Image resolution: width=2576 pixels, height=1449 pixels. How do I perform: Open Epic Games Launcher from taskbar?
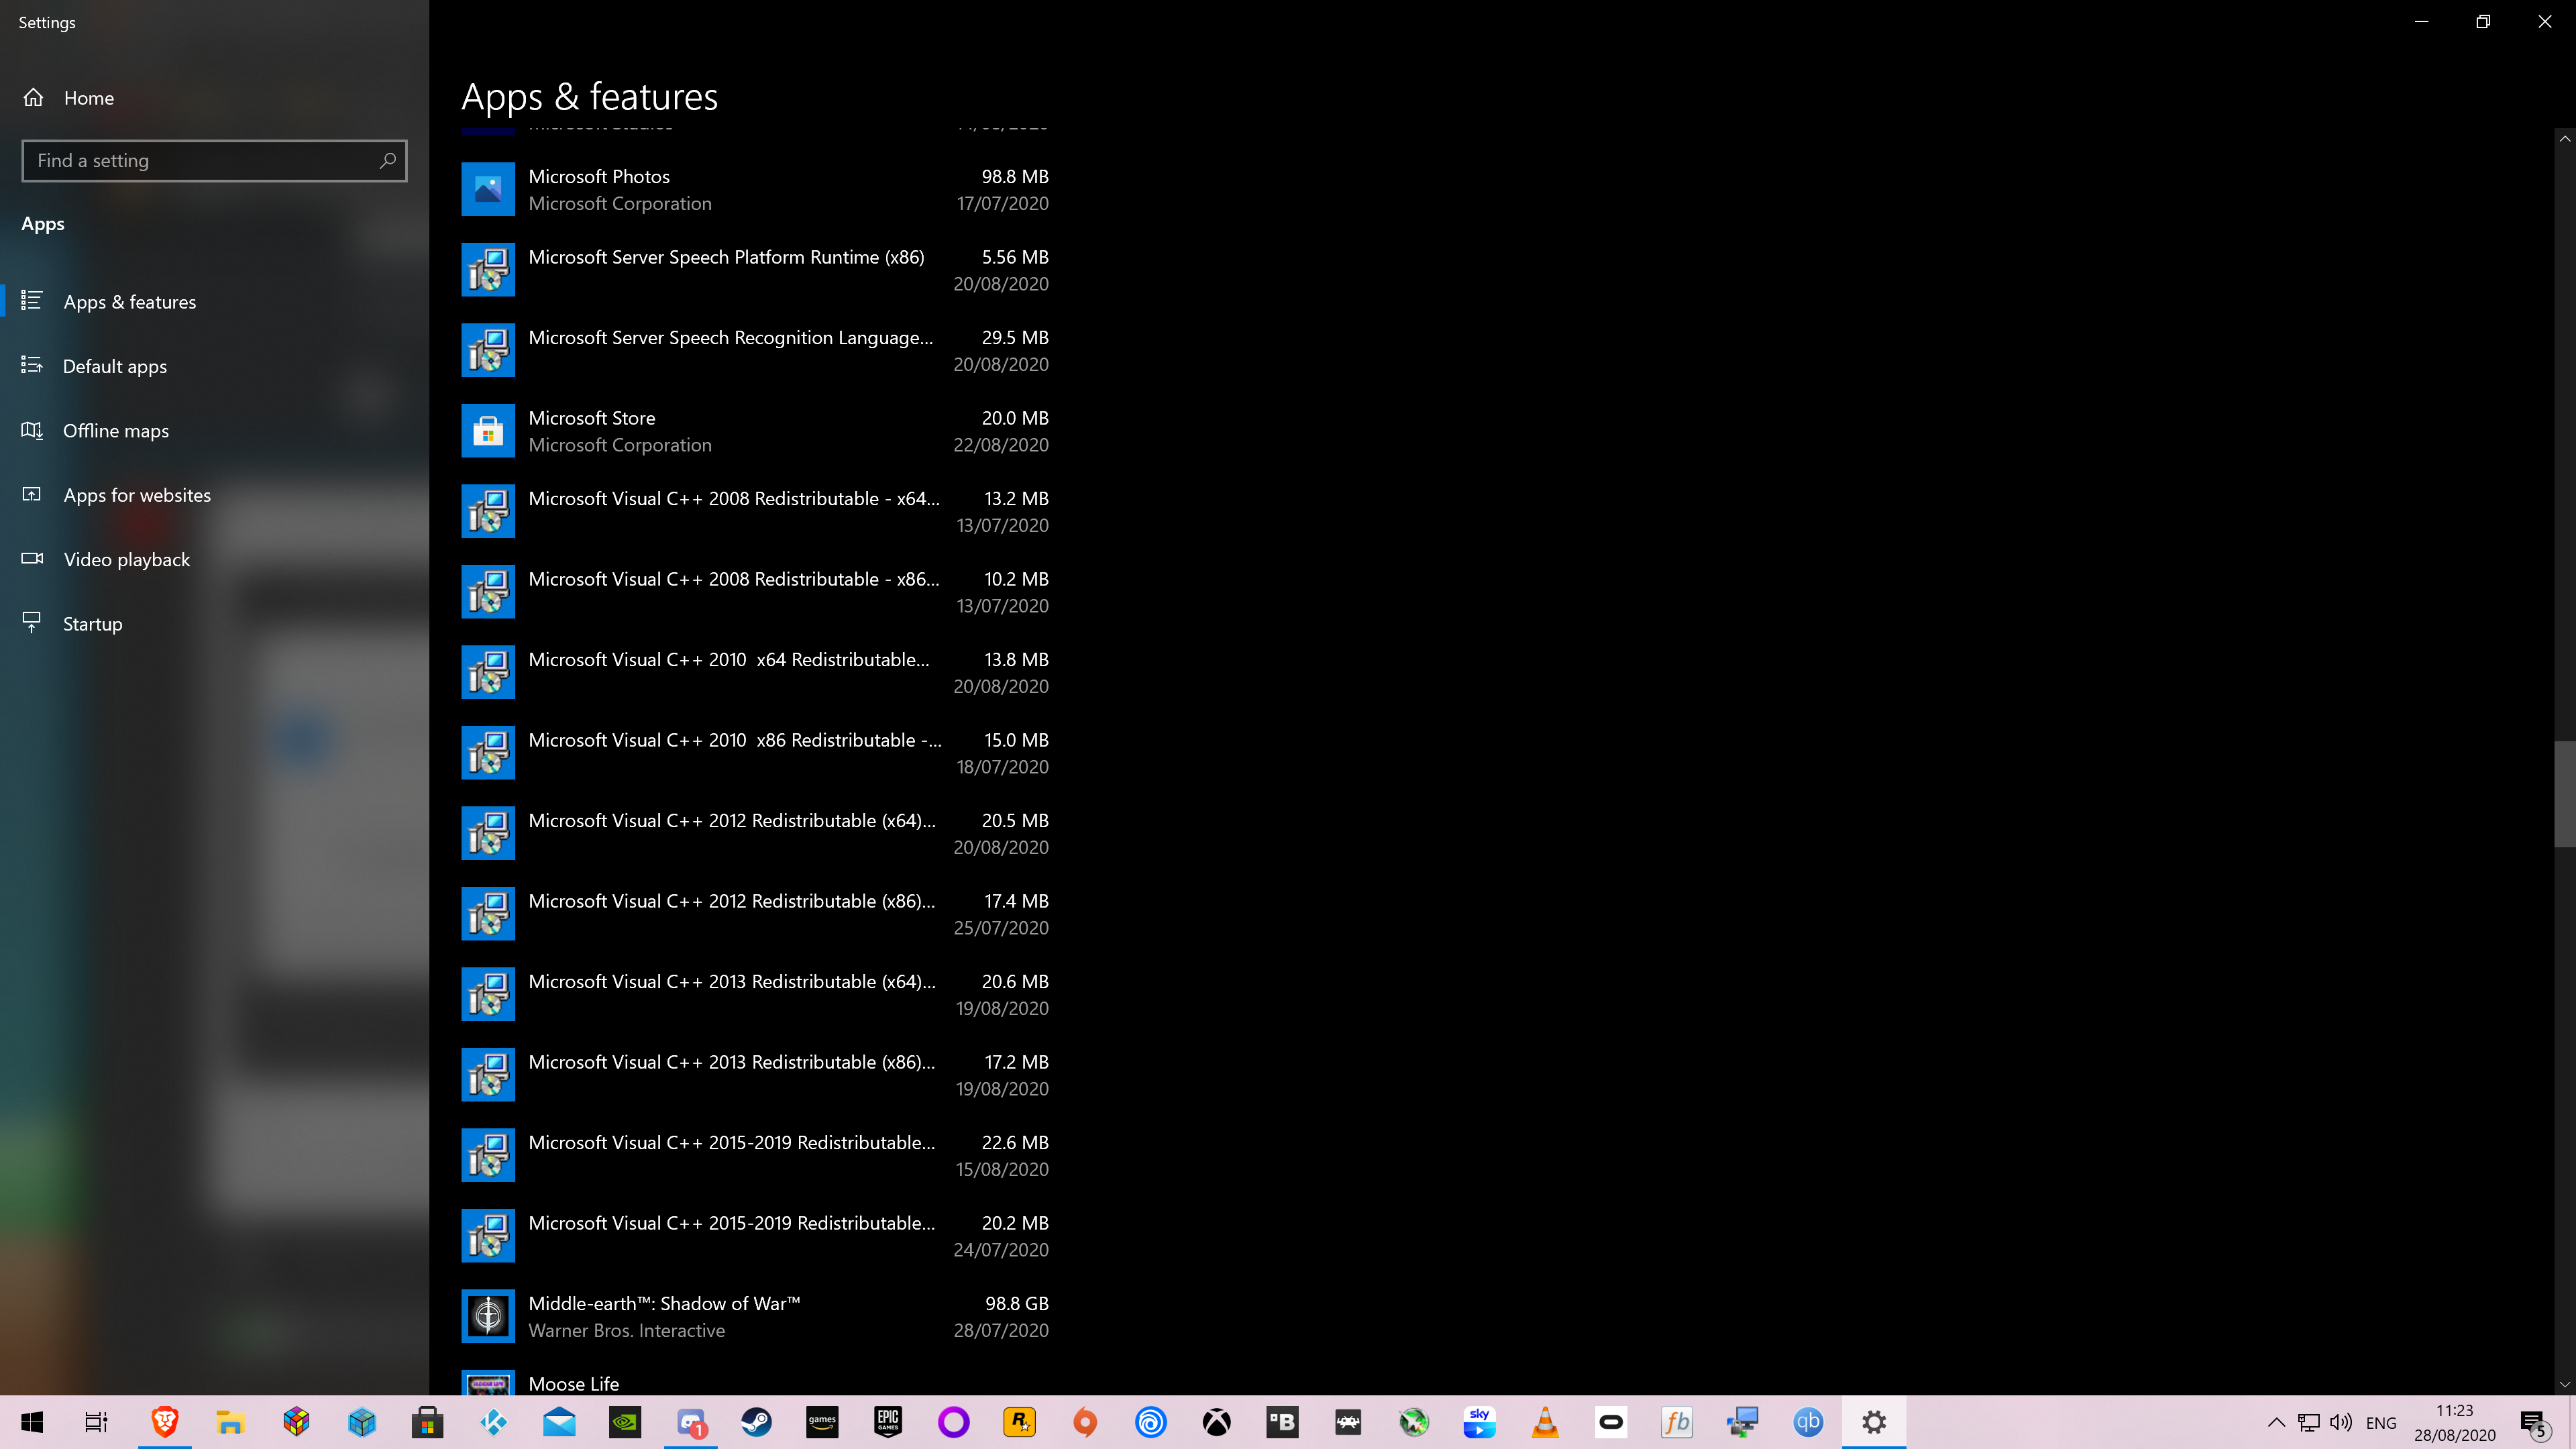888,1422
